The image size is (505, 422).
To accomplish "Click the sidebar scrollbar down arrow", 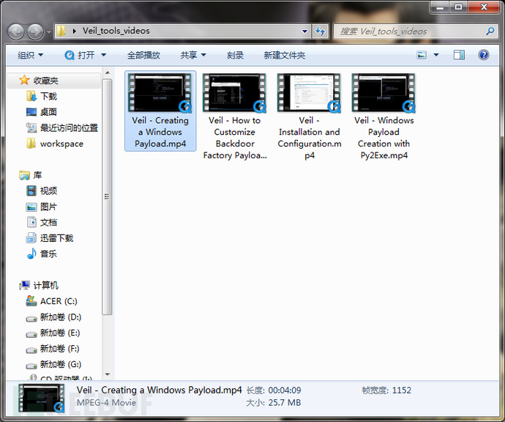I will coord(108,374).
